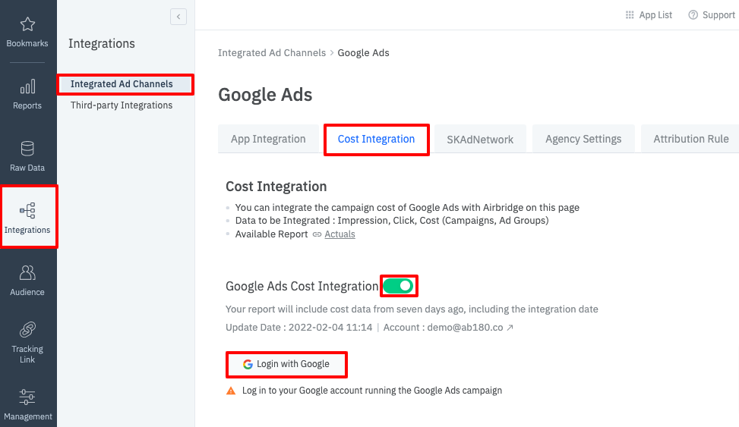Click the external link arrow beside demo@ab180.co

pyautogui.click(x=510, y=328)
